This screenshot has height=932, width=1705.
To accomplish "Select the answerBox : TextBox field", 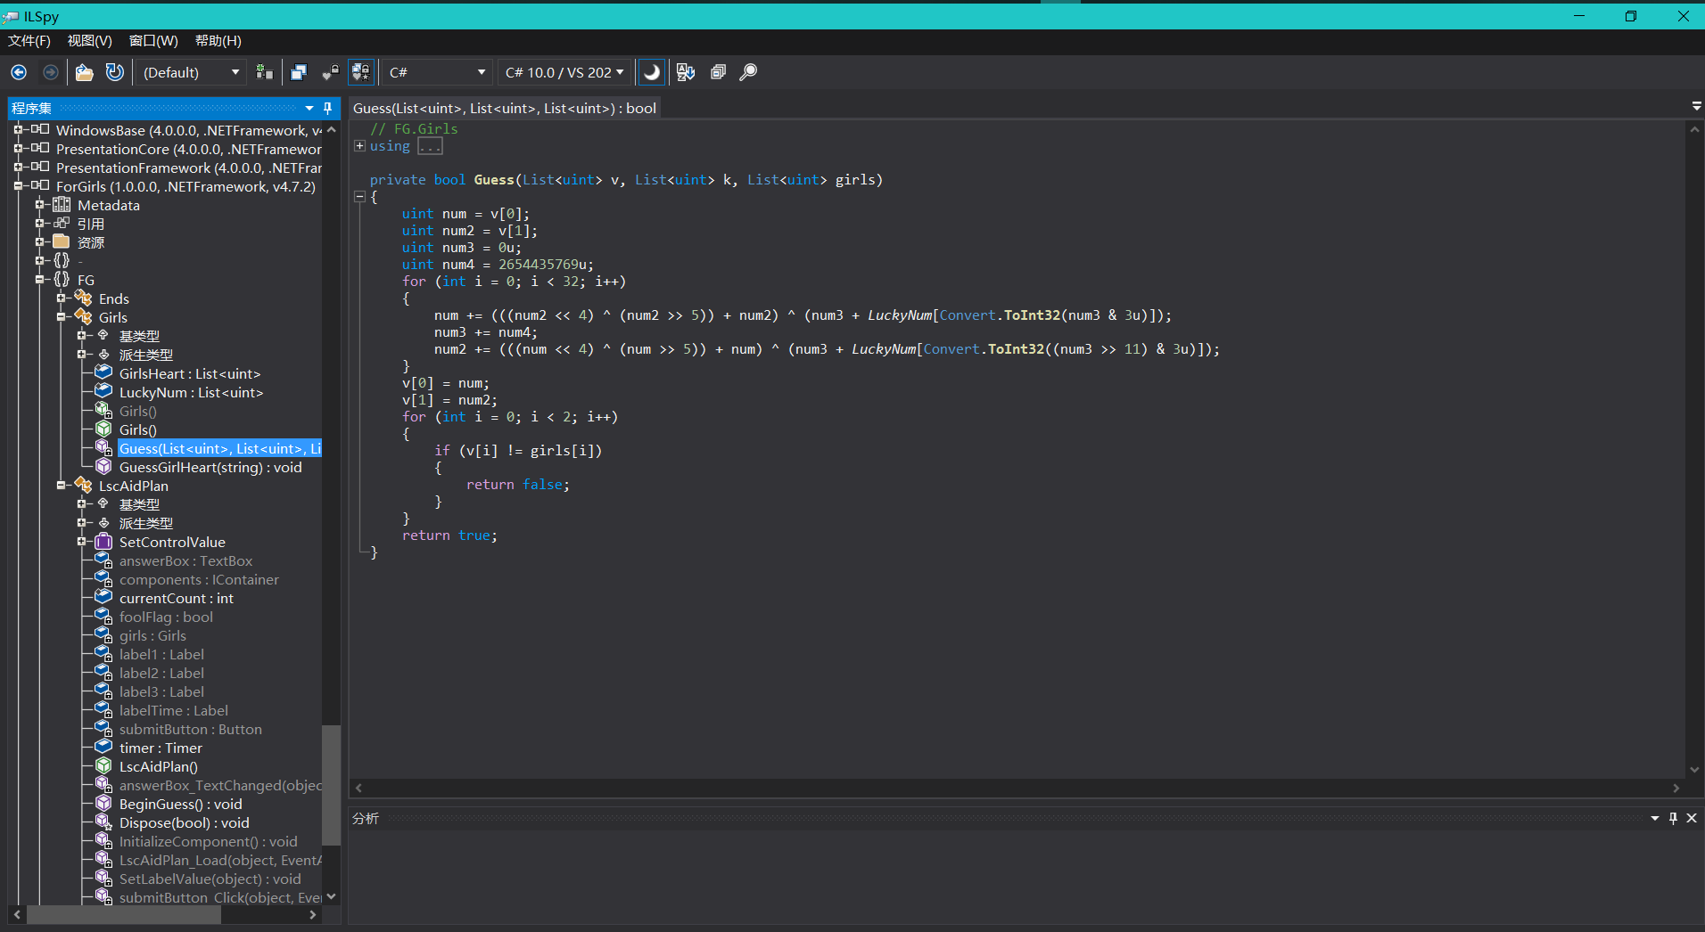I will click(x=185, y=560).
